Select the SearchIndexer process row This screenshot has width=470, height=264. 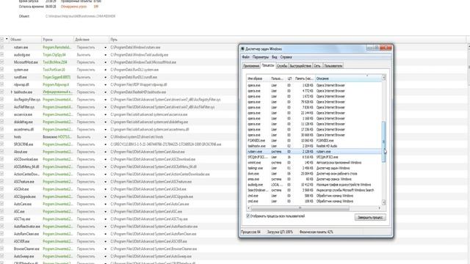[314, 190]
